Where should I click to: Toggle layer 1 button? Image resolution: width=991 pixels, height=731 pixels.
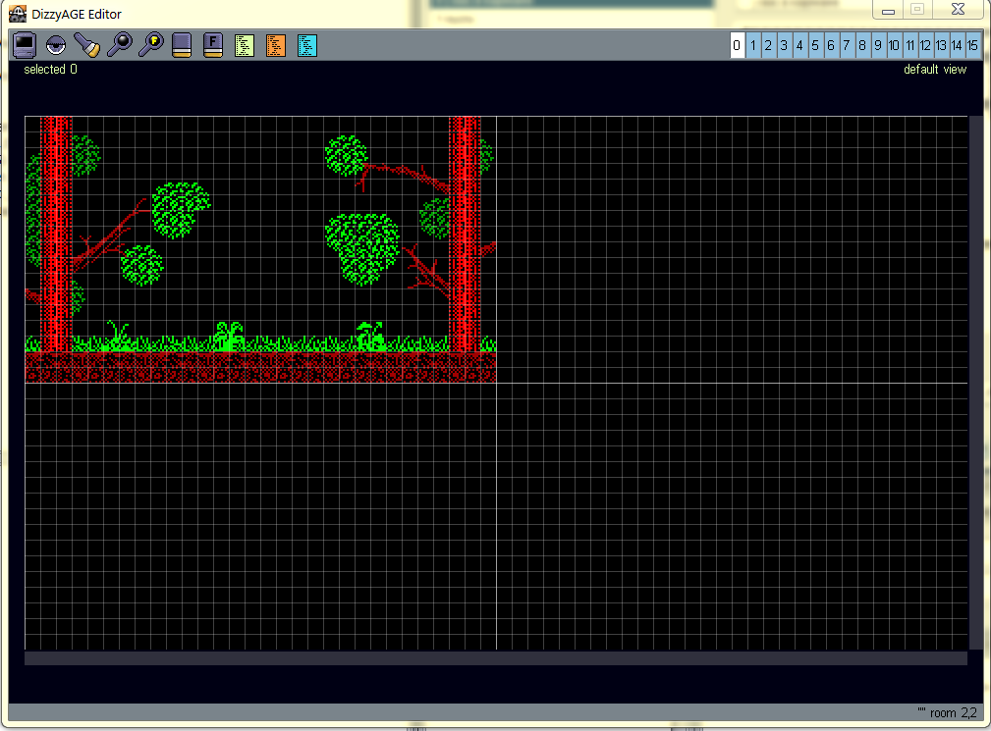(x=752, y=45)
